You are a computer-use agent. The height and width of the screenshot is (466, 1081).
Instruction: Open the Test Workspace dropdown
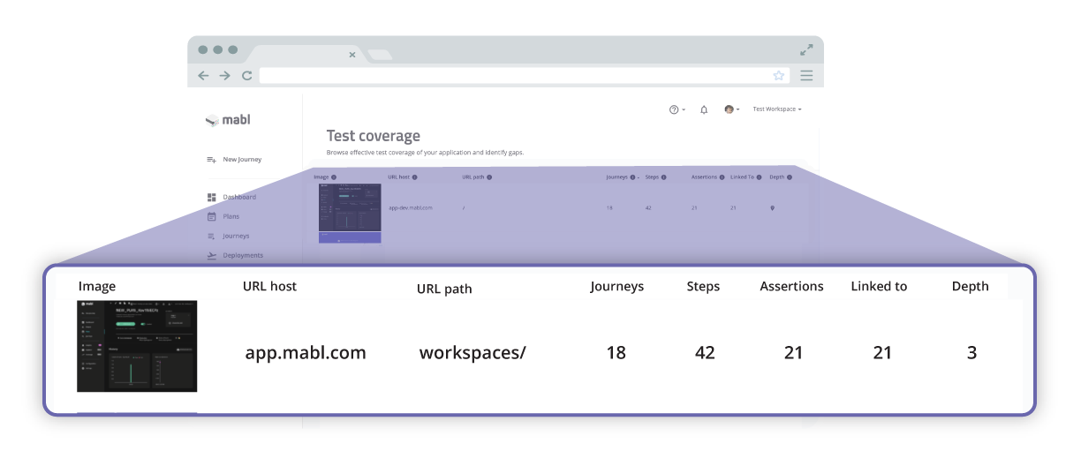coord(777,109)
